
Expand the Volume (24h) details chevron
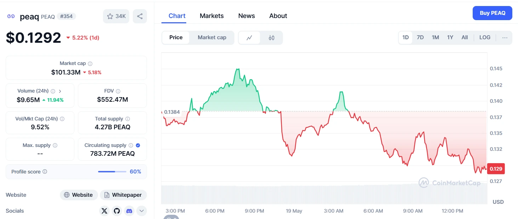click(x=60, y=91)
